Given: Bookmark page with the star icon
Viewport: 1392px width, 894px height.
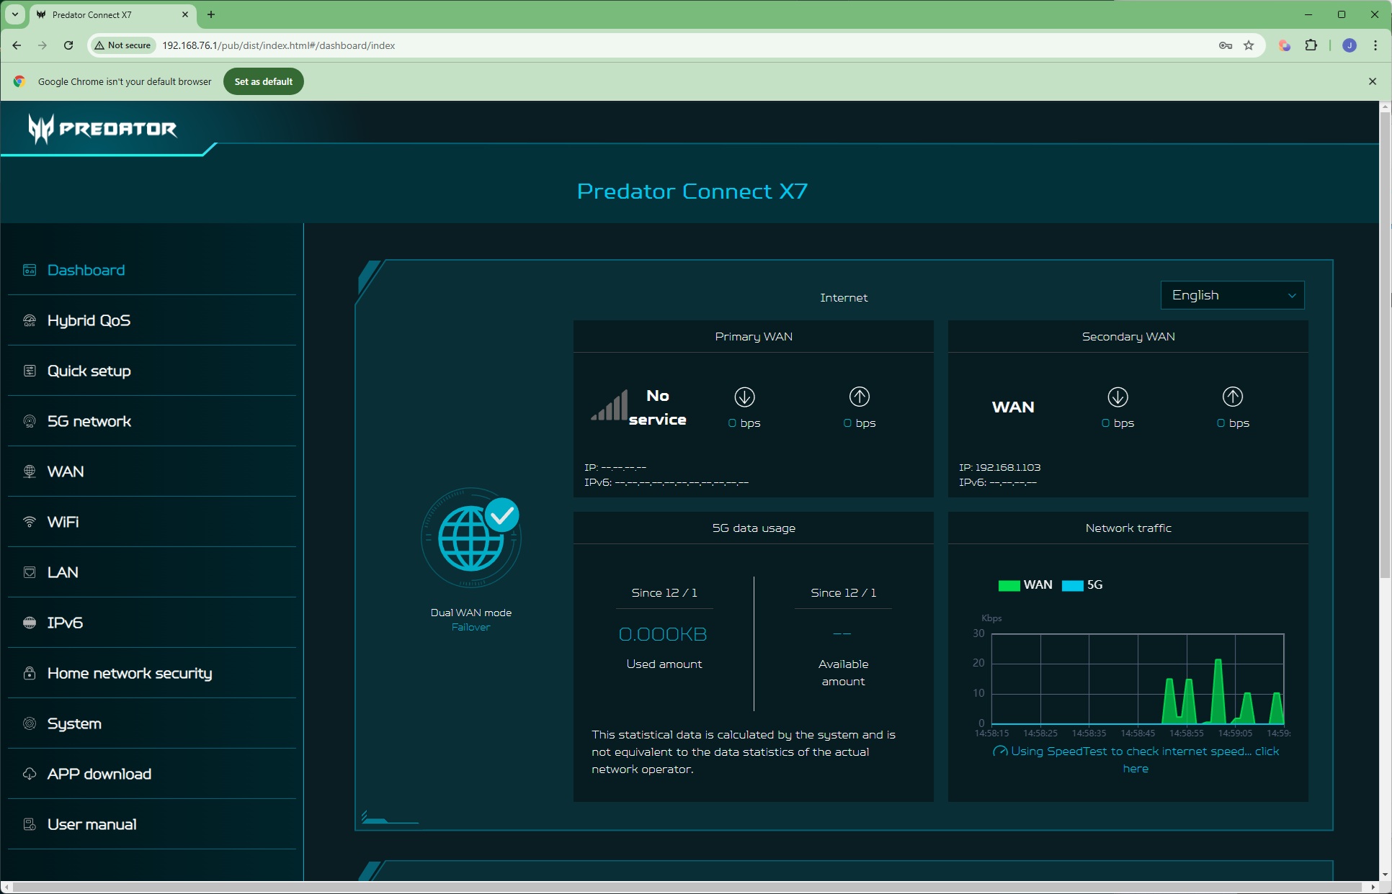Looking at the screenshot, I should pyautogui.click(x=1249, y=45).
